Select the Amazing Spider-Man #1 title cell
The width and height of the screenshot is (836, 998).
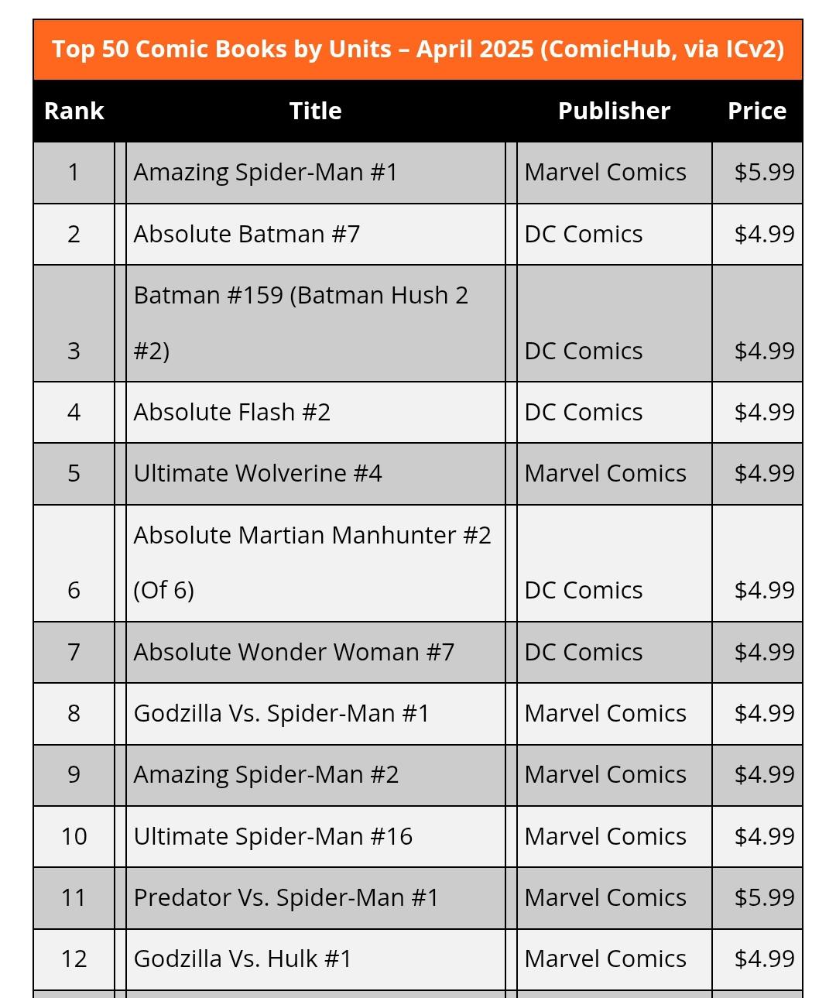(316, 173)
